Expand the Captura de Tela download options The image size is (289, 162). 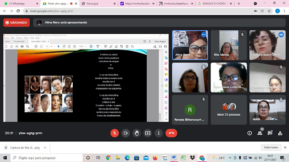[45, 148]
